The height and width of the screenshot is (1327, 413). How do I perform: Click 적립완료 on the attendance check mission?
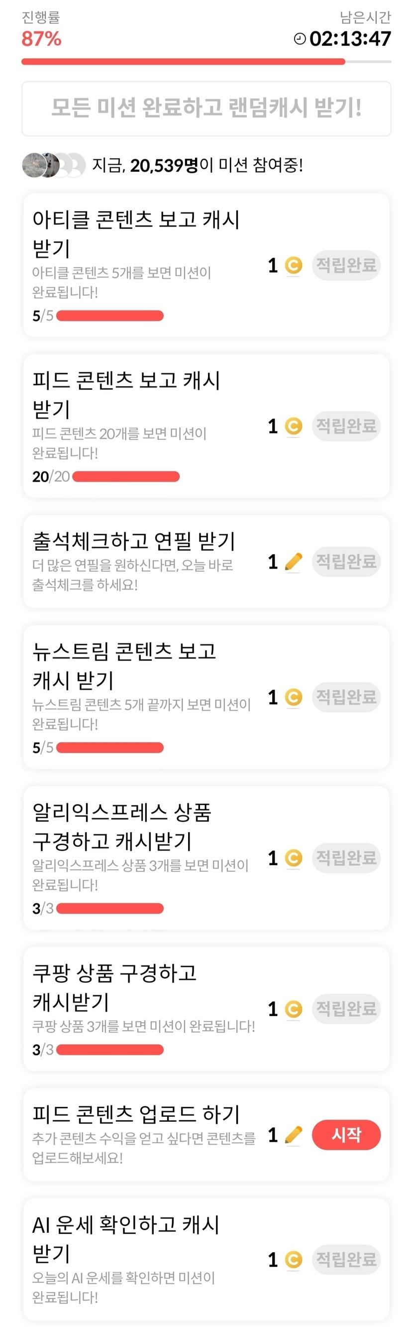click(346, 561)
